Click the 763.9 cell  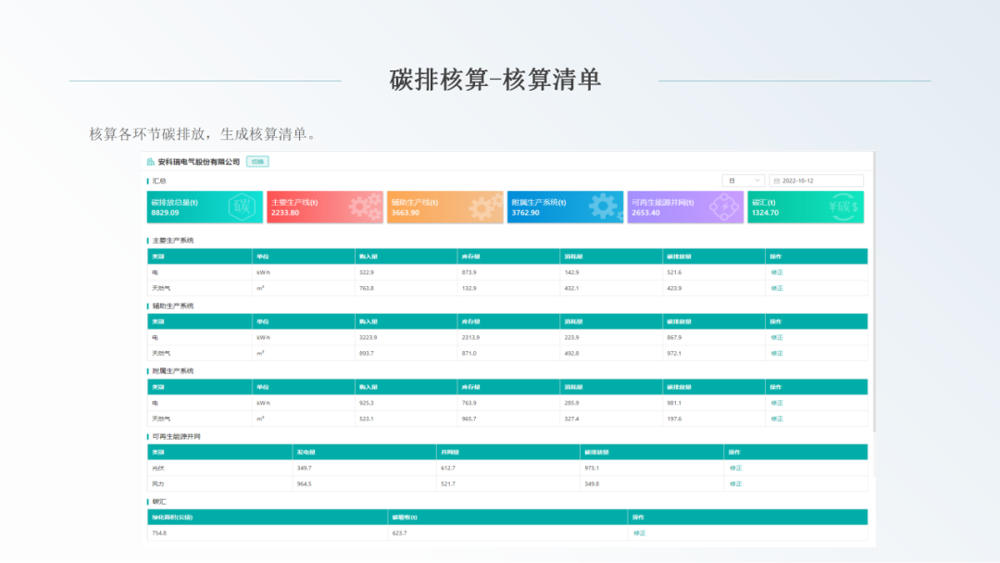point(469,403)
